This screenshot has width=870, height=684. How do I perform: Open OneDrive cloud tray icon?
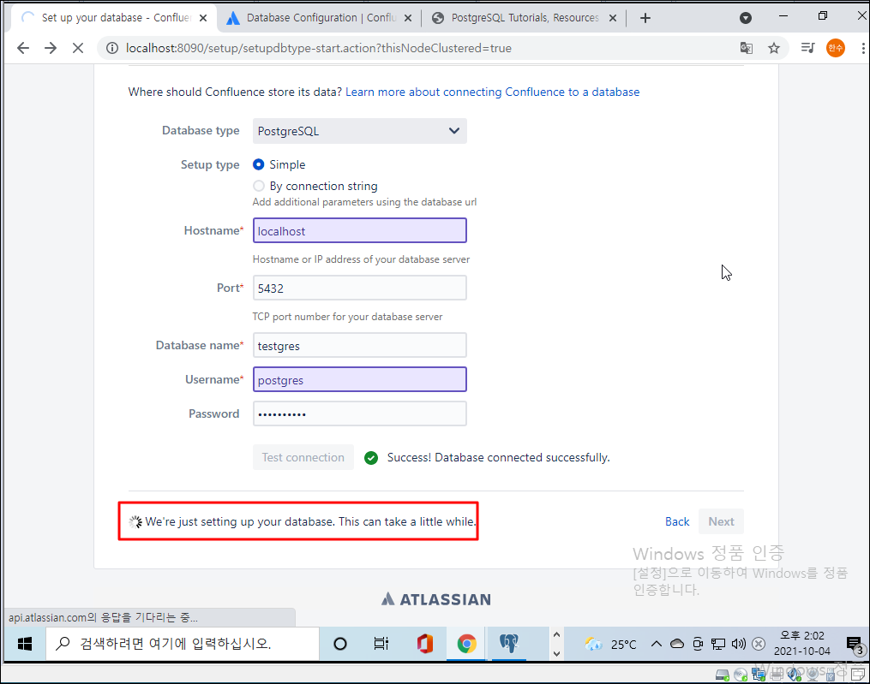[677, 644]
